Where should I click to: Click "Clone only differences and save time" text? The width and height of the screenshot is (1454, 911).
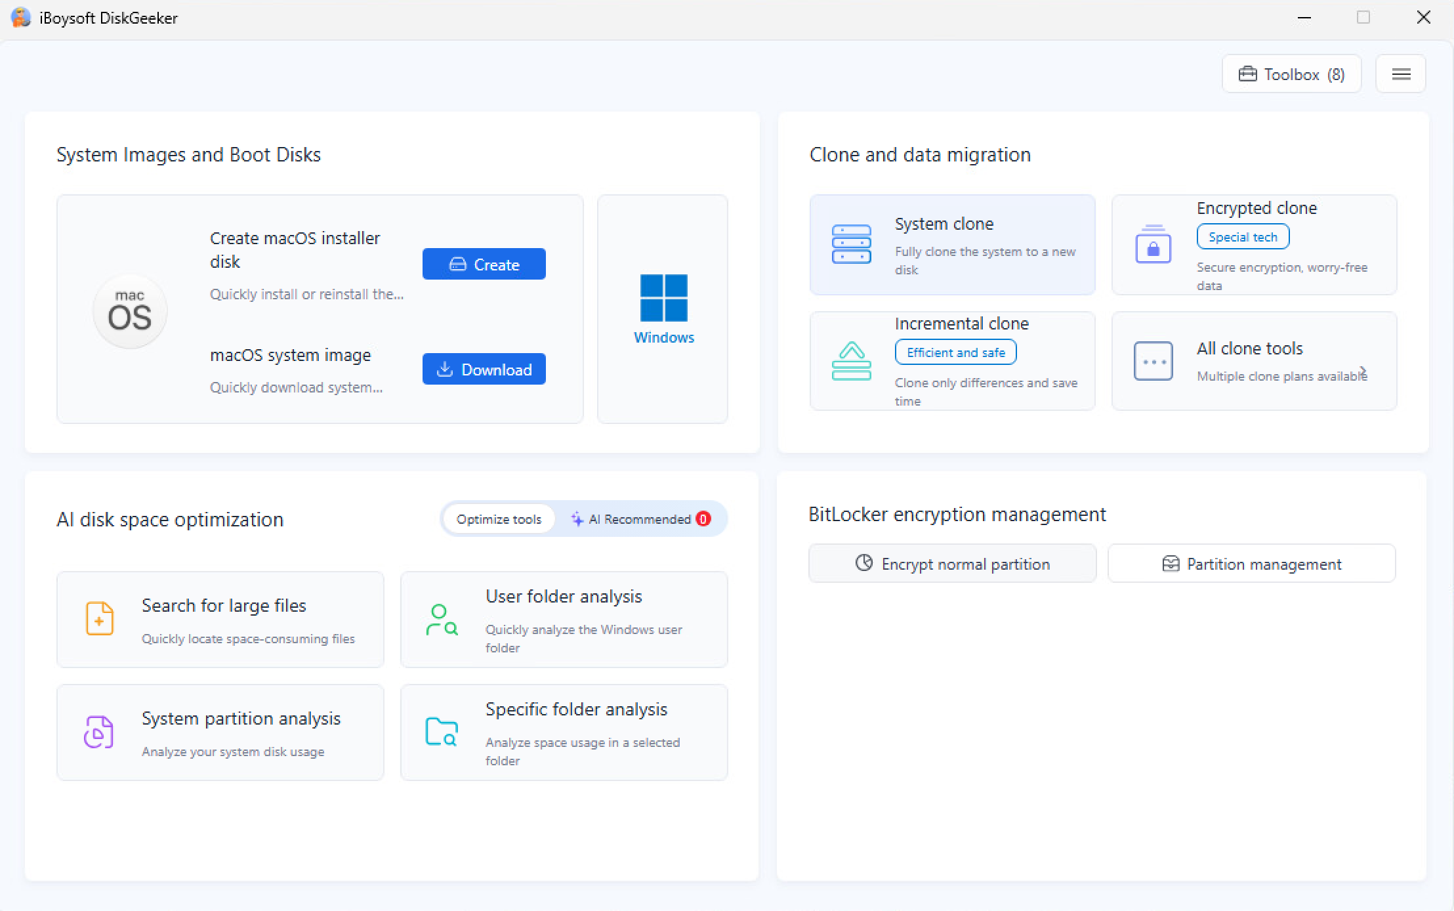986,392
